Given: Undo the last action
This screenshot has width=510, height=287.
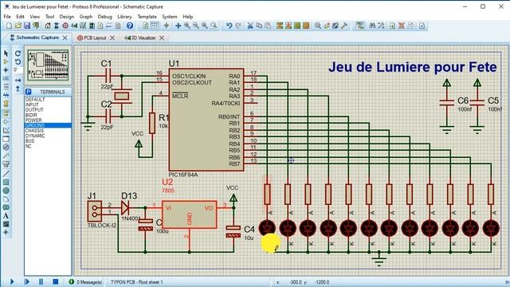Looking at the screenshot, I should click(x=229, y=26).
